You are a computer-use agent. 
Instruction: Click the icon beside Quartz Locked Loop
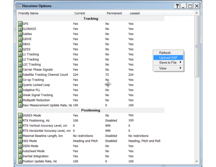pos(20,85)
